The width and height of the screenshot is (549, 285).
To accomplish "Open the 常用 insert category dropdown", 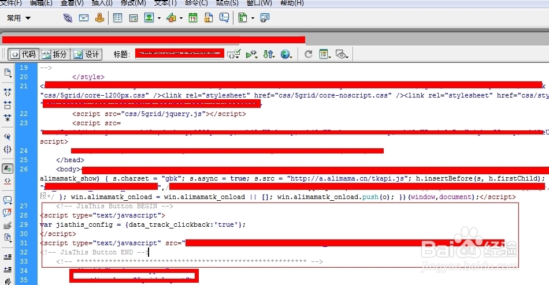I will coord(18,18).
